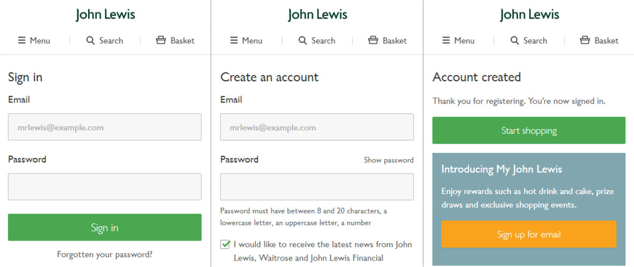Click Search magnifier in Create account panel

click(302, 40)
